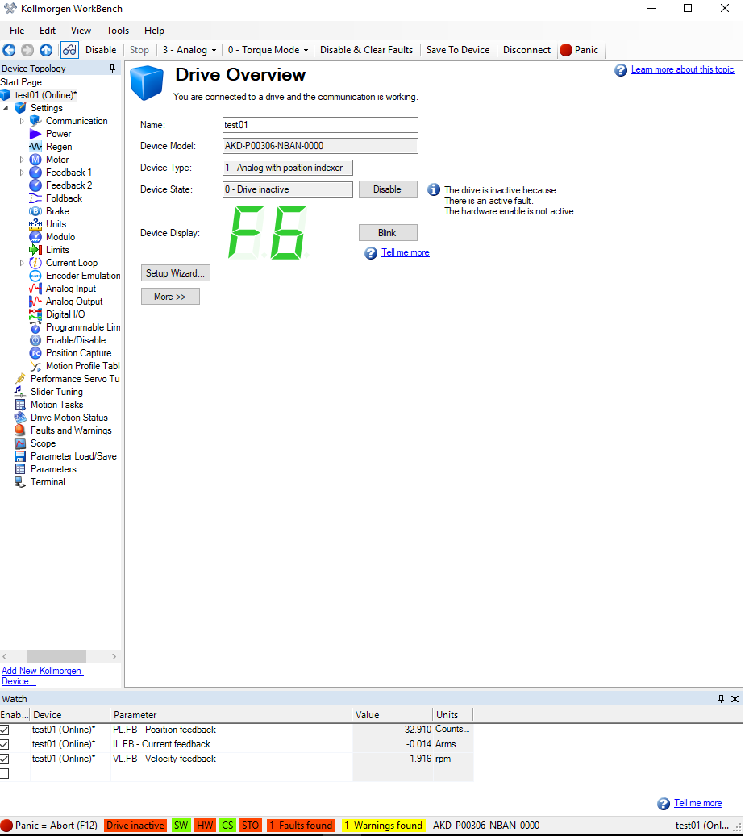
Task: Open the Analog Output icon
Action: 35,302
